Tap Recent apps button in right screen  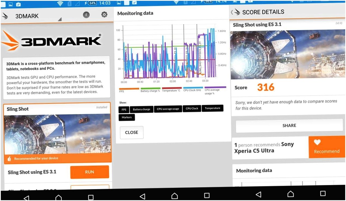323,193
